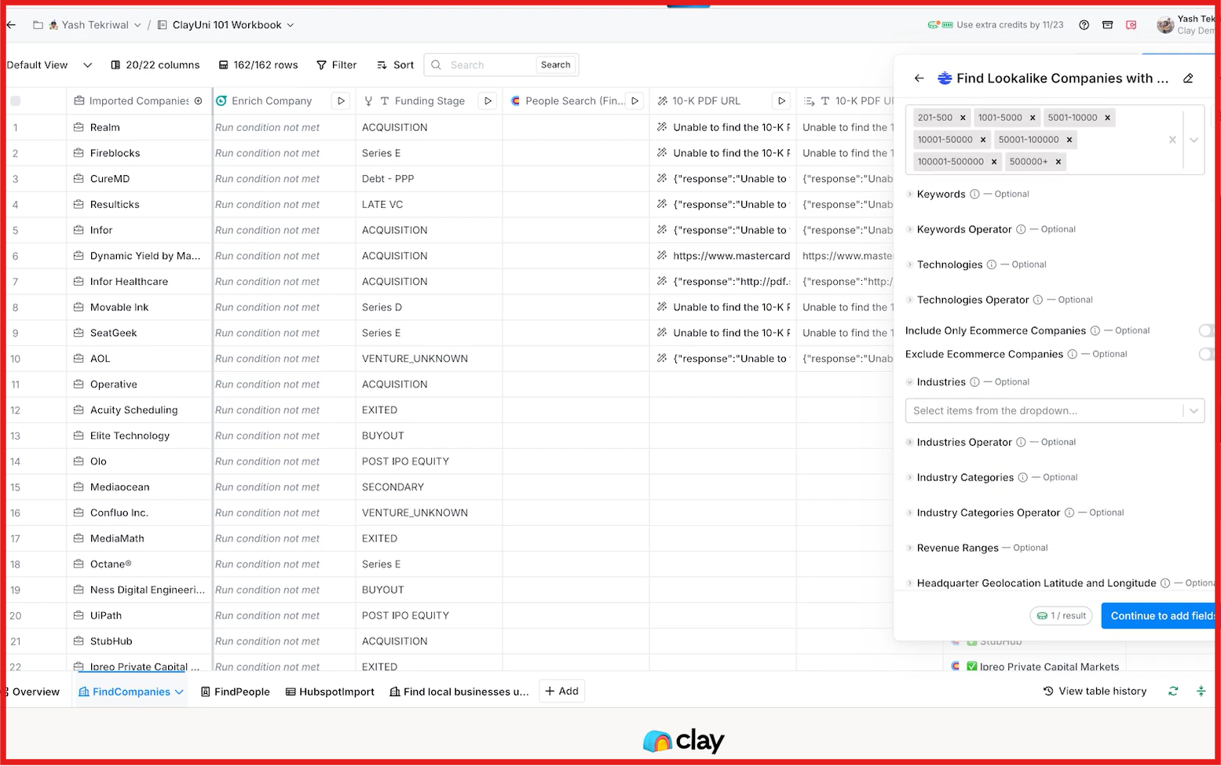Open View table history
The image size is (1221, 766).
[1095, 691]
